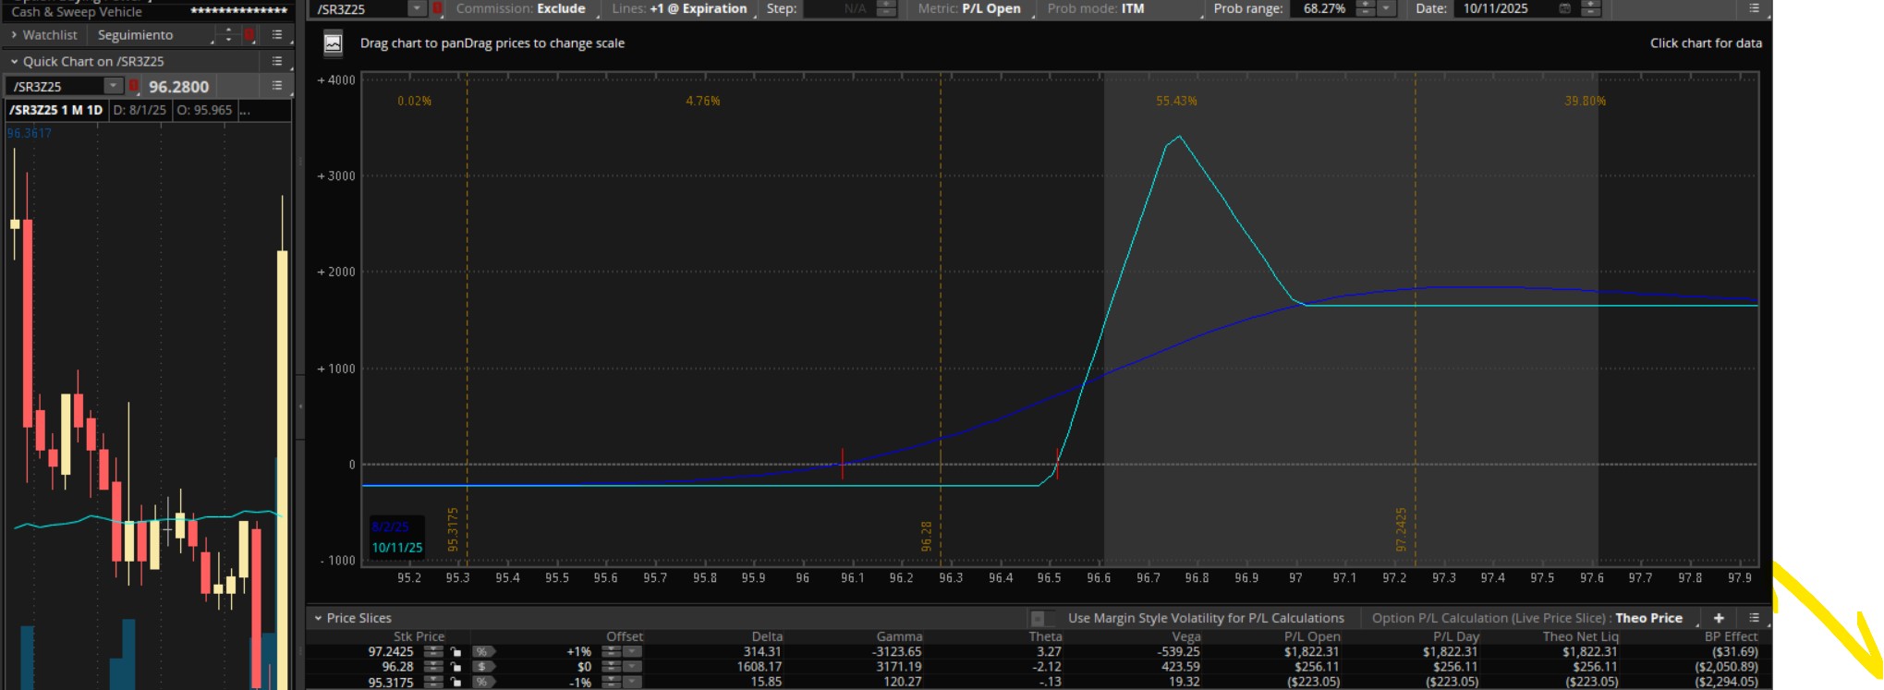This screenshot has height=690, width=1884.
Task: Open offset dropdown on the 97.2425 row
Action: click(x=632, y=651)
